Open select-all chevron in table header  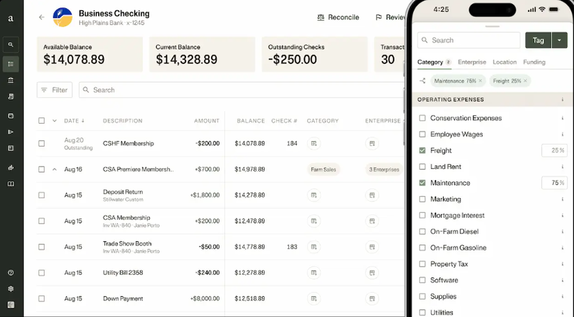(55, 121)
